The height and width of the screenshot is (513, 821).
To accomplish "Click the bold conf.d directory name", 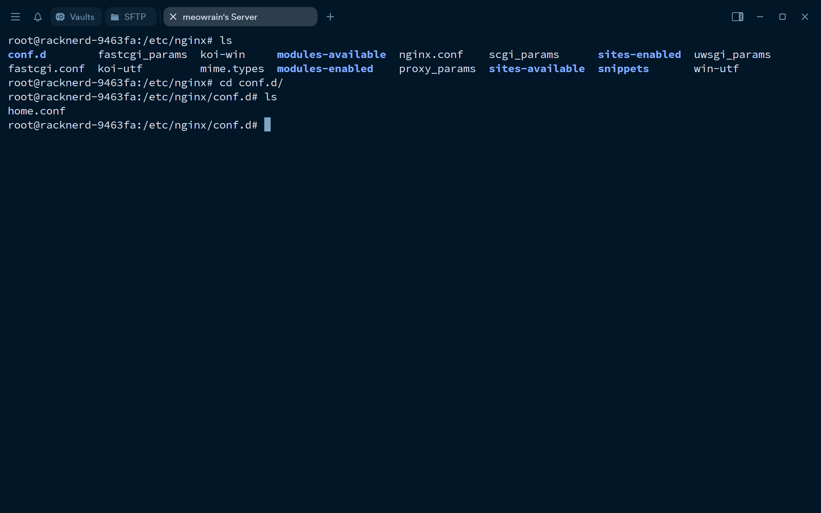I will 27,55.
